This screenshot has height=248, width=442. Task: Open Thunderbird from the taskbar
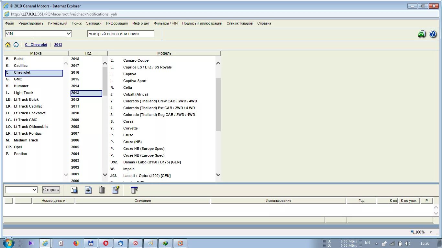pyautogui.click(x=121, y=243)
